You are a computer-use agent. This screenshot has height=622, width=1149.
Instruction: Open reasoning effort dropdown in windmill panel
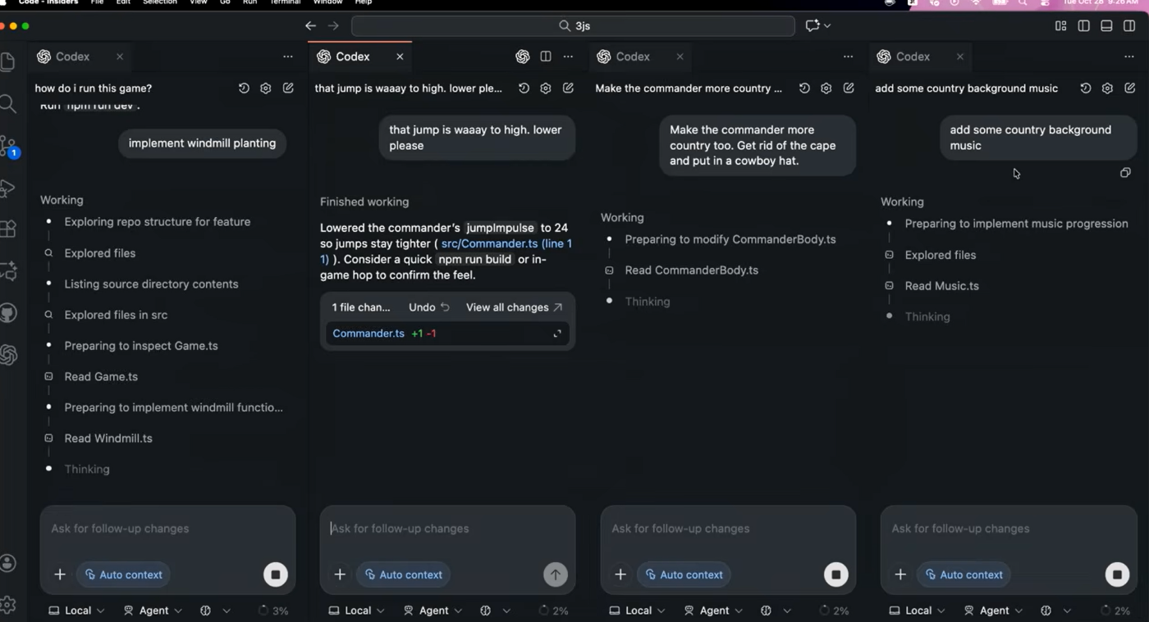(215, 611)
